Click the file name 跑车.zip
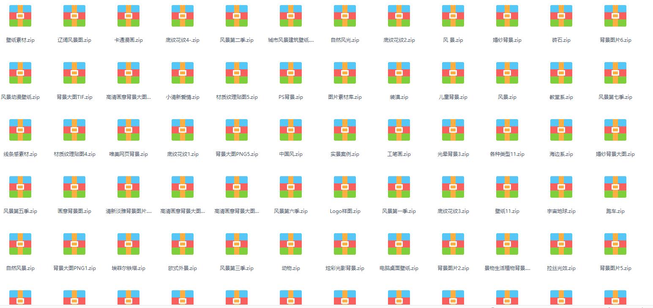 (615, 211)
